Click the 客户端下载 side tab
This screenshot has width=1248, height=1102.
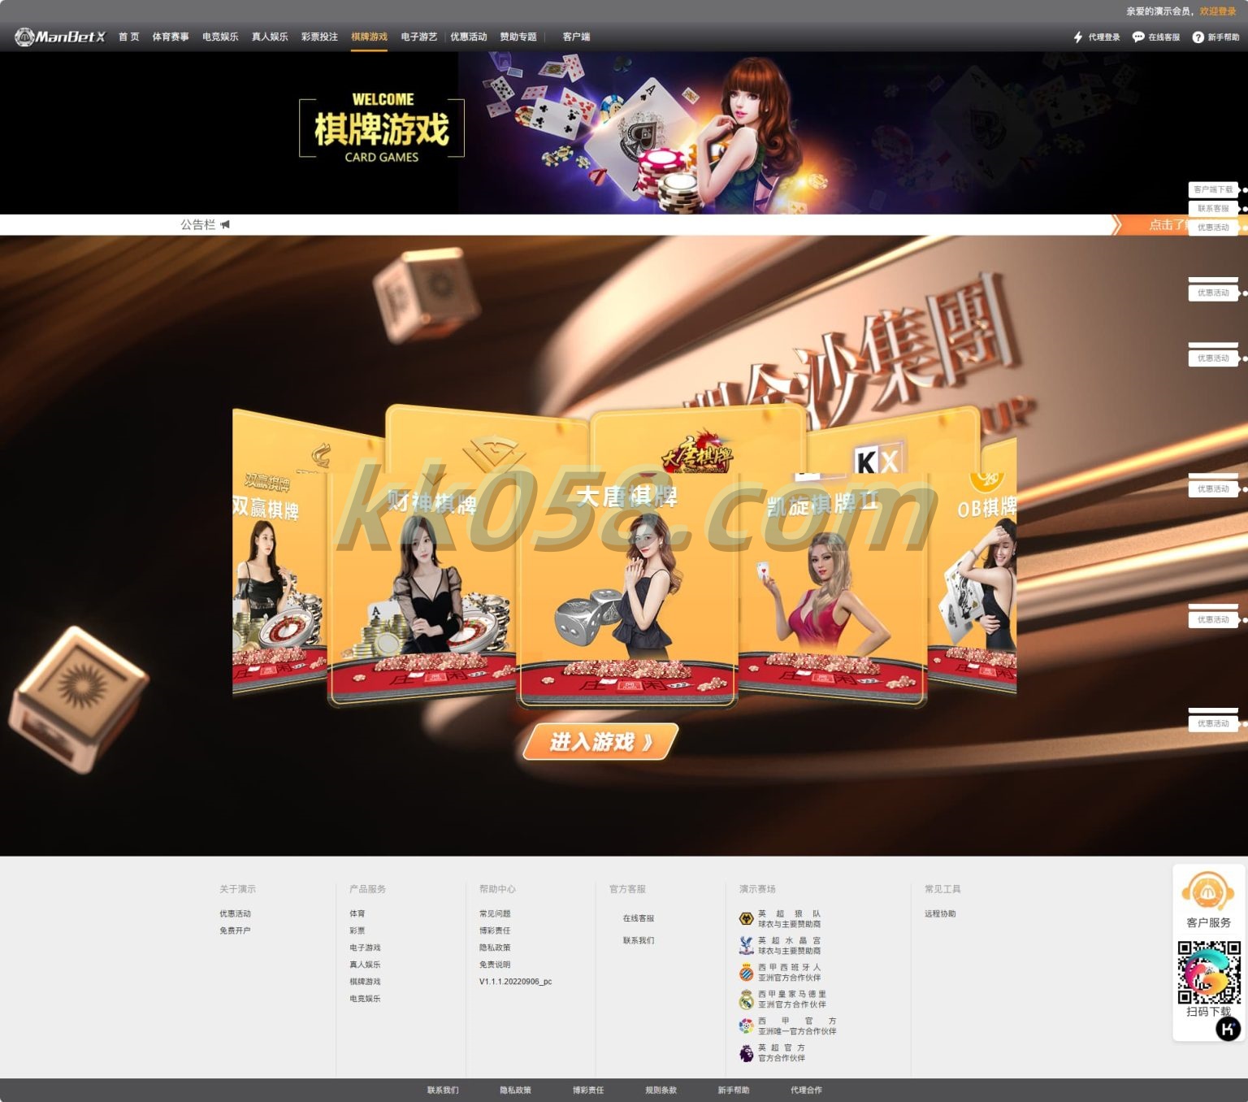[x=1213, y=189]
